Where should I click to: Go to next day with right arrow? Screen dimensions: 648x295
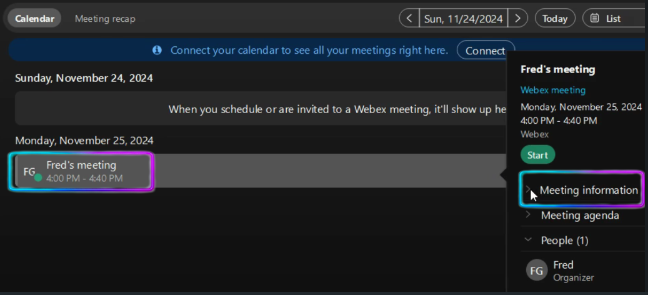(517, 18)
